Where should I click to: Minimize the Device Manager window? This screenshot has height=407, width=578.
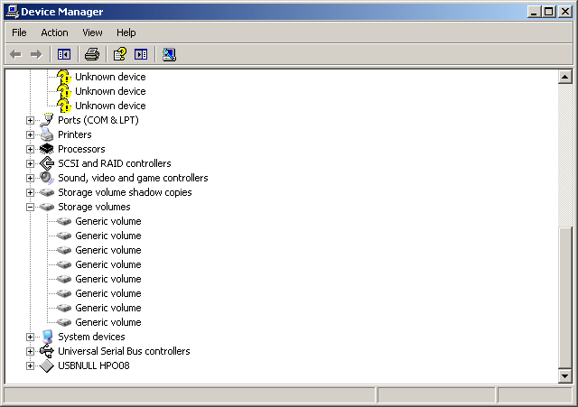click(x=533, y=12)
